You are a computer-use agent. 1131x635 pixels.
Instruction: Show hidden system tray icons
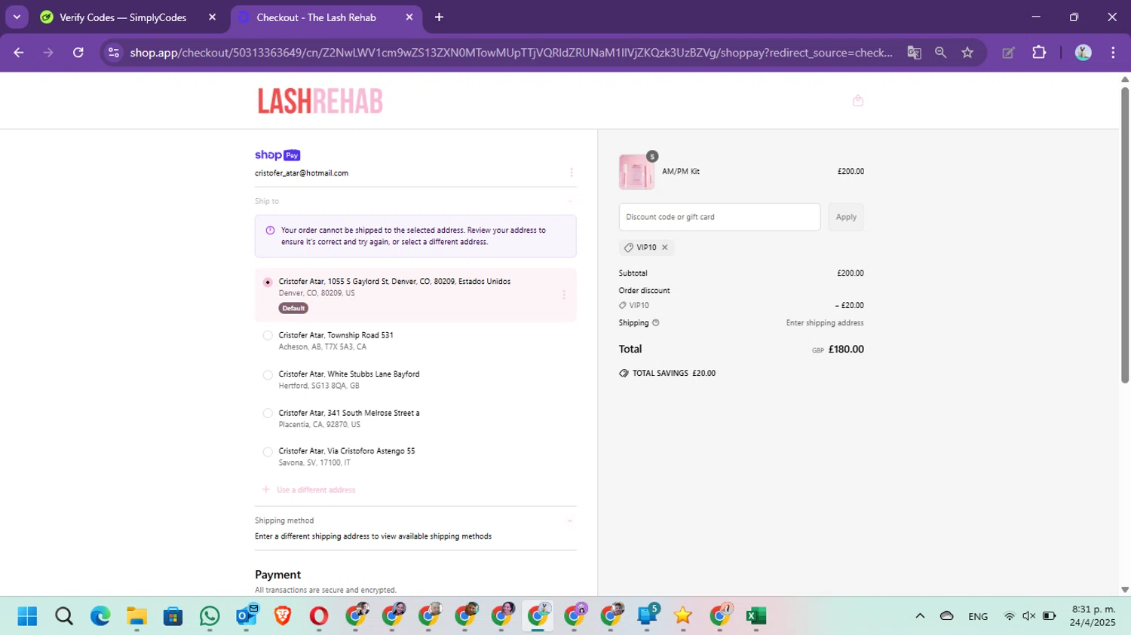[920, 616]
